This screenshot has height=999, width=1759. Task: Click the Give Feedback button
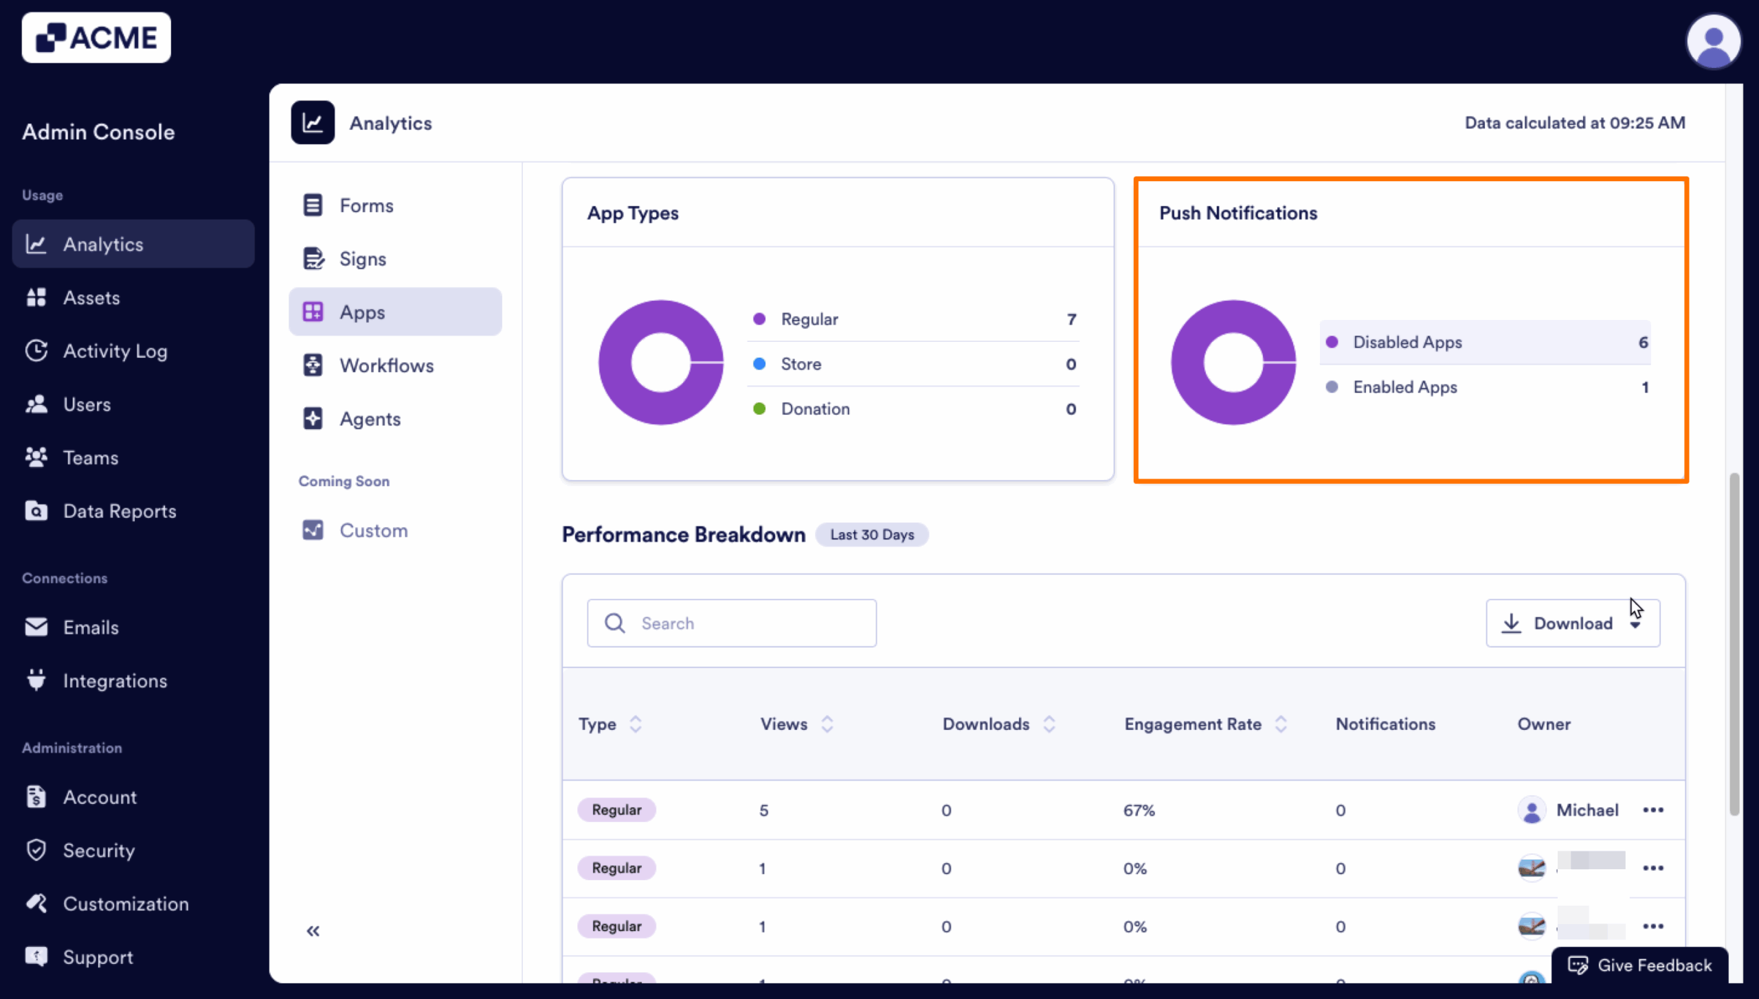pos(1641,965)
